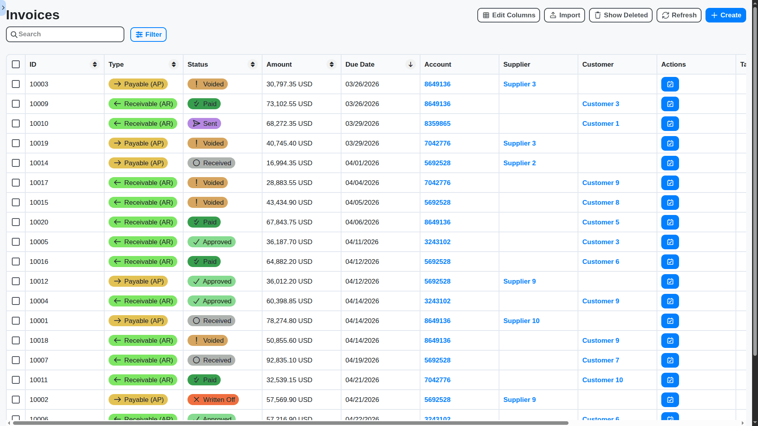
Task: Select checkbox for invoice 10016
Action: pos(16,262)
